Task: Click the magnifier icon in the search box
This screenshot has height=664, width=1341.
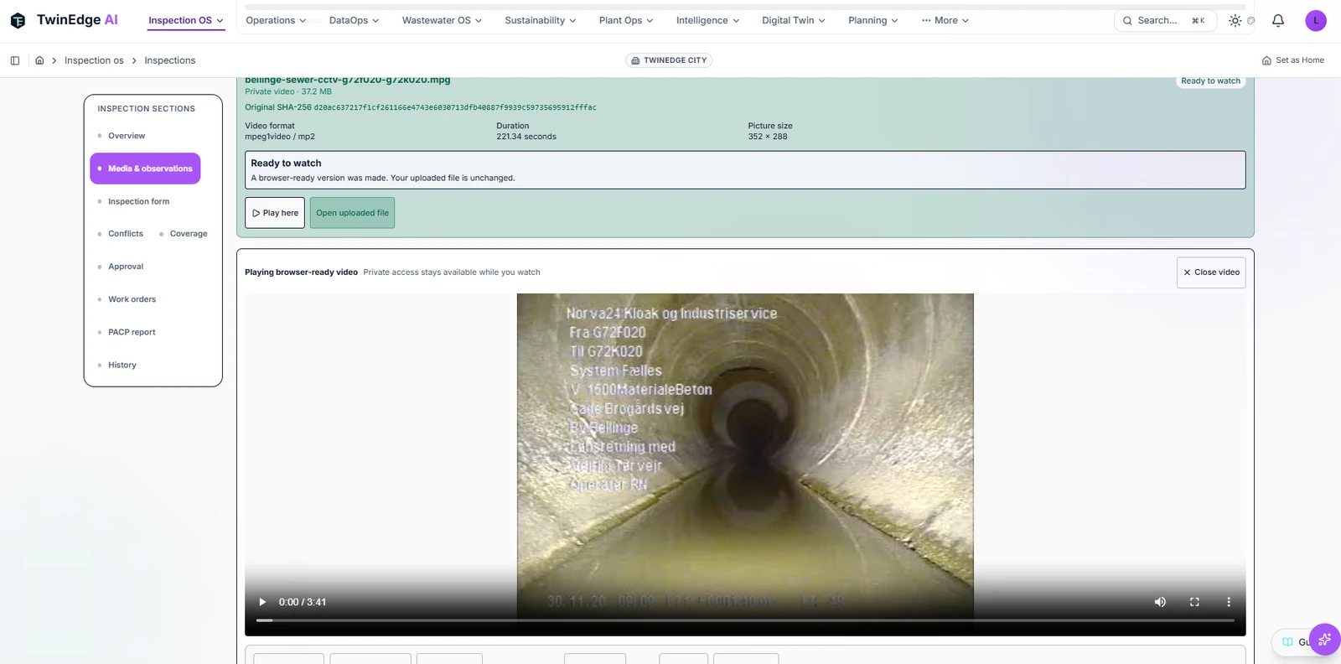Action: coord(1127,21)
